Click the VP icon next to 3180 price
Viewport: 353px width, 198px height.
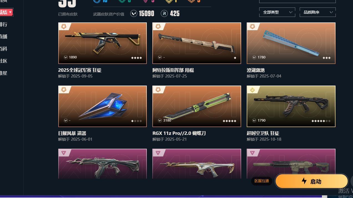(160, 120)
